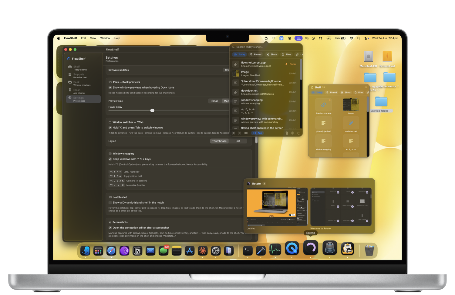Choose the Thumbnails layout option
Viewport: 455px width, 295px height.
[x=219, y=141]
